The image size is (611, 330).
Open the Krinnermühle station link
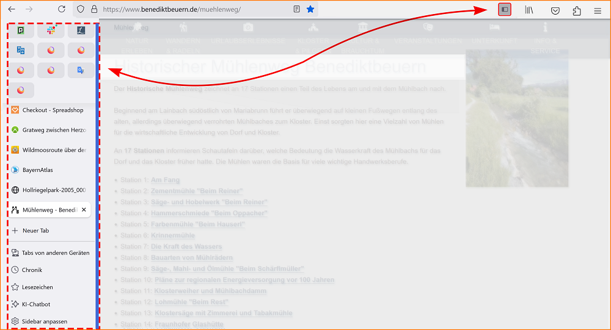tap(173, 235)
